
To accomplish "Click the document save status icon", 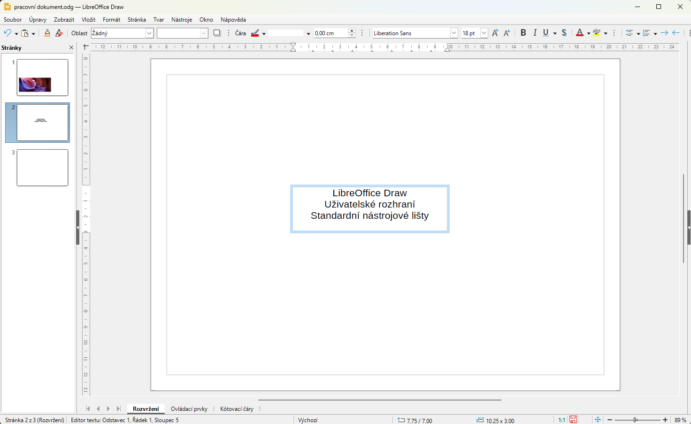I will (x=573, y=420).
